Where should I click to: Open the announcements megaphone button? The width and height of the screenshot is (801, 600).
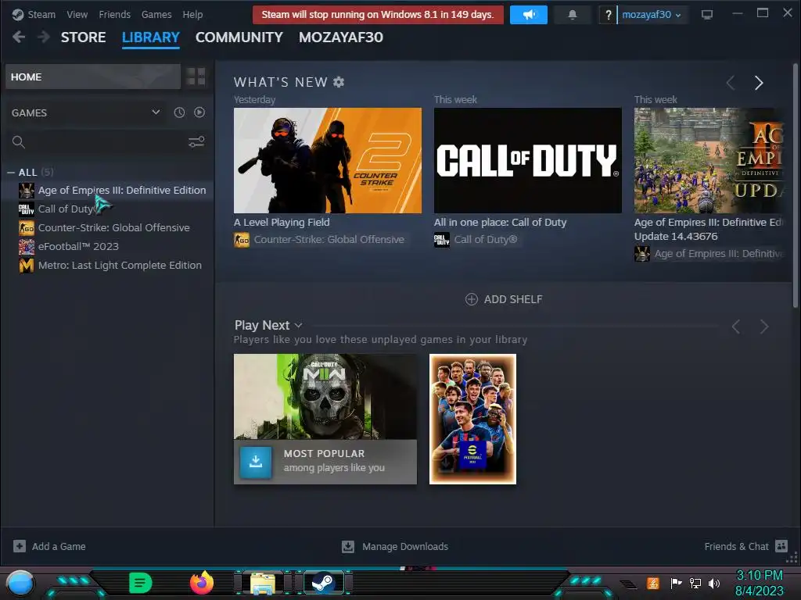click(x=528, y=15)
